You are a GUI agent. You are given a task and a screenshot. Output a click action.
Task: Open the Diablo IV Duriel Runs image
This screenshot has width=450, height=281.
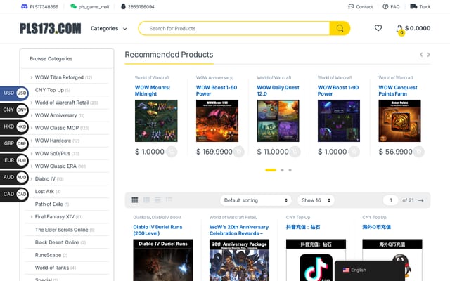coord(163,260)
